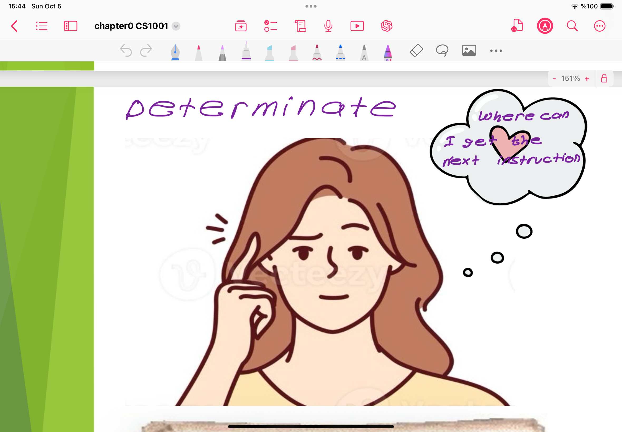Select the purple pencil tool
Screen dimensions: 622x432
pyautogui.click(x=222, y=52)
